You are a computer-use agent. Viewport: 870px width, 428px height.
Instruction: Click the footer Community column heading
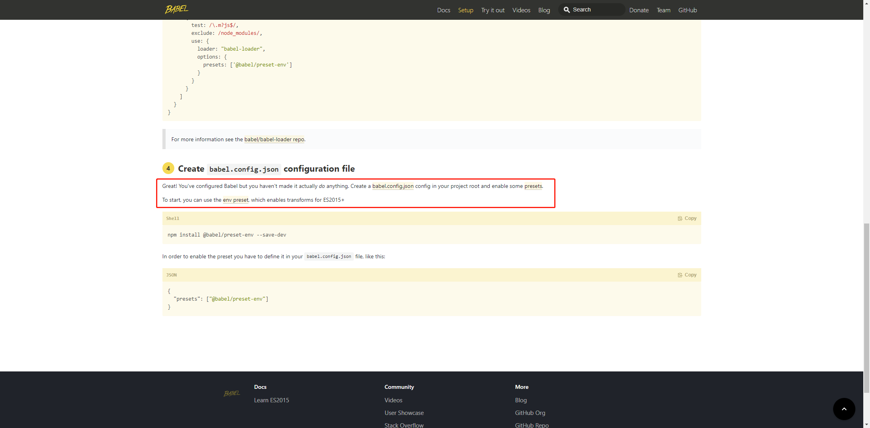point(399,387)
